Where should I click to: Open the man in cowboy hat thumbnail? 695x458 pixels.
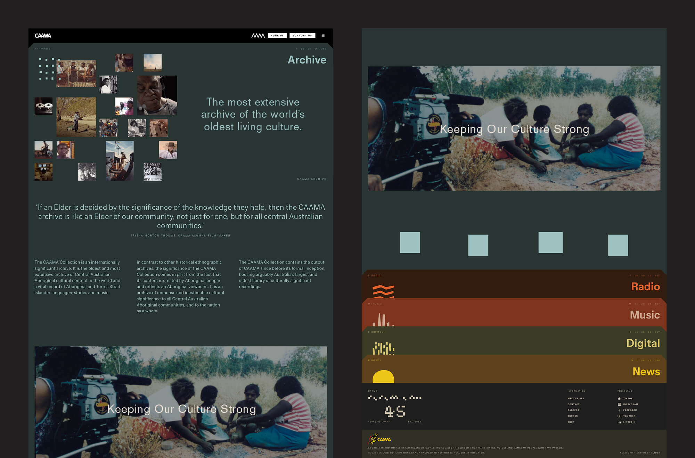pyautogui.click(x=168, y=150)
